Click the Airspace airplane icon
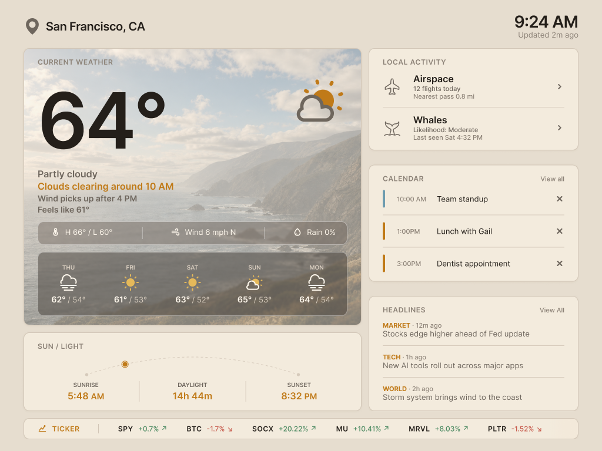 coord(392,87)
